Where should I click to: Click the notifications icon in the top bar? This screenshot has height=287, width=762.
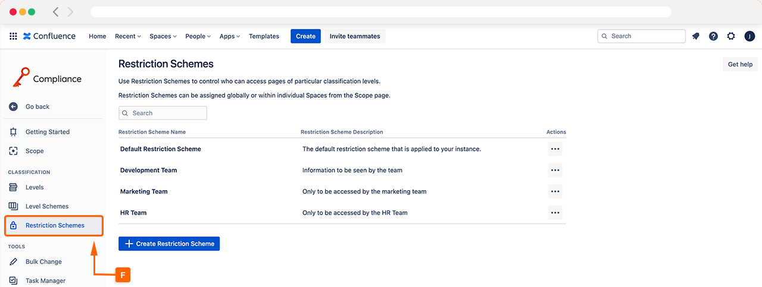point(695,36)
